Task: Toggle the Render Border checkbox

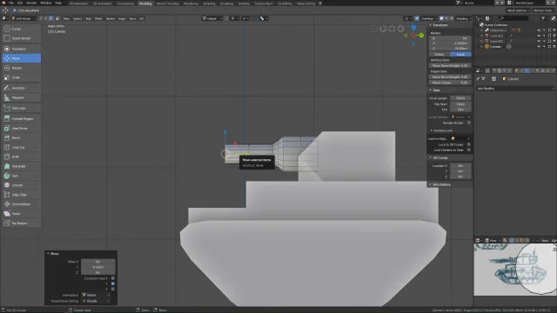Action: click(x=469, y=123)
